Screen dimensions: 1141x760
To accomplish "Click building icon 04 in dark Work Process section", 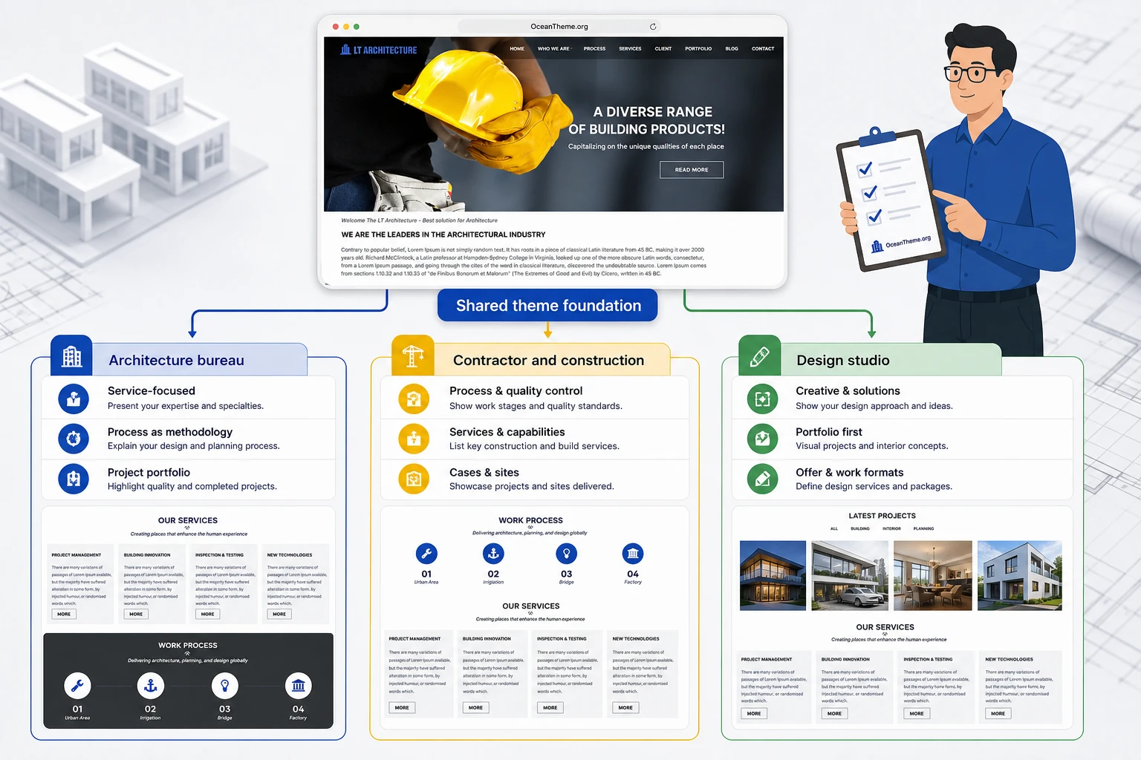I will tap(298, 686).
